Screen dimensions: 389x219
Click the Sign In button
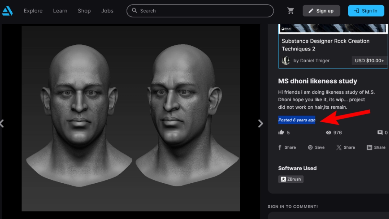coord(366,11)
